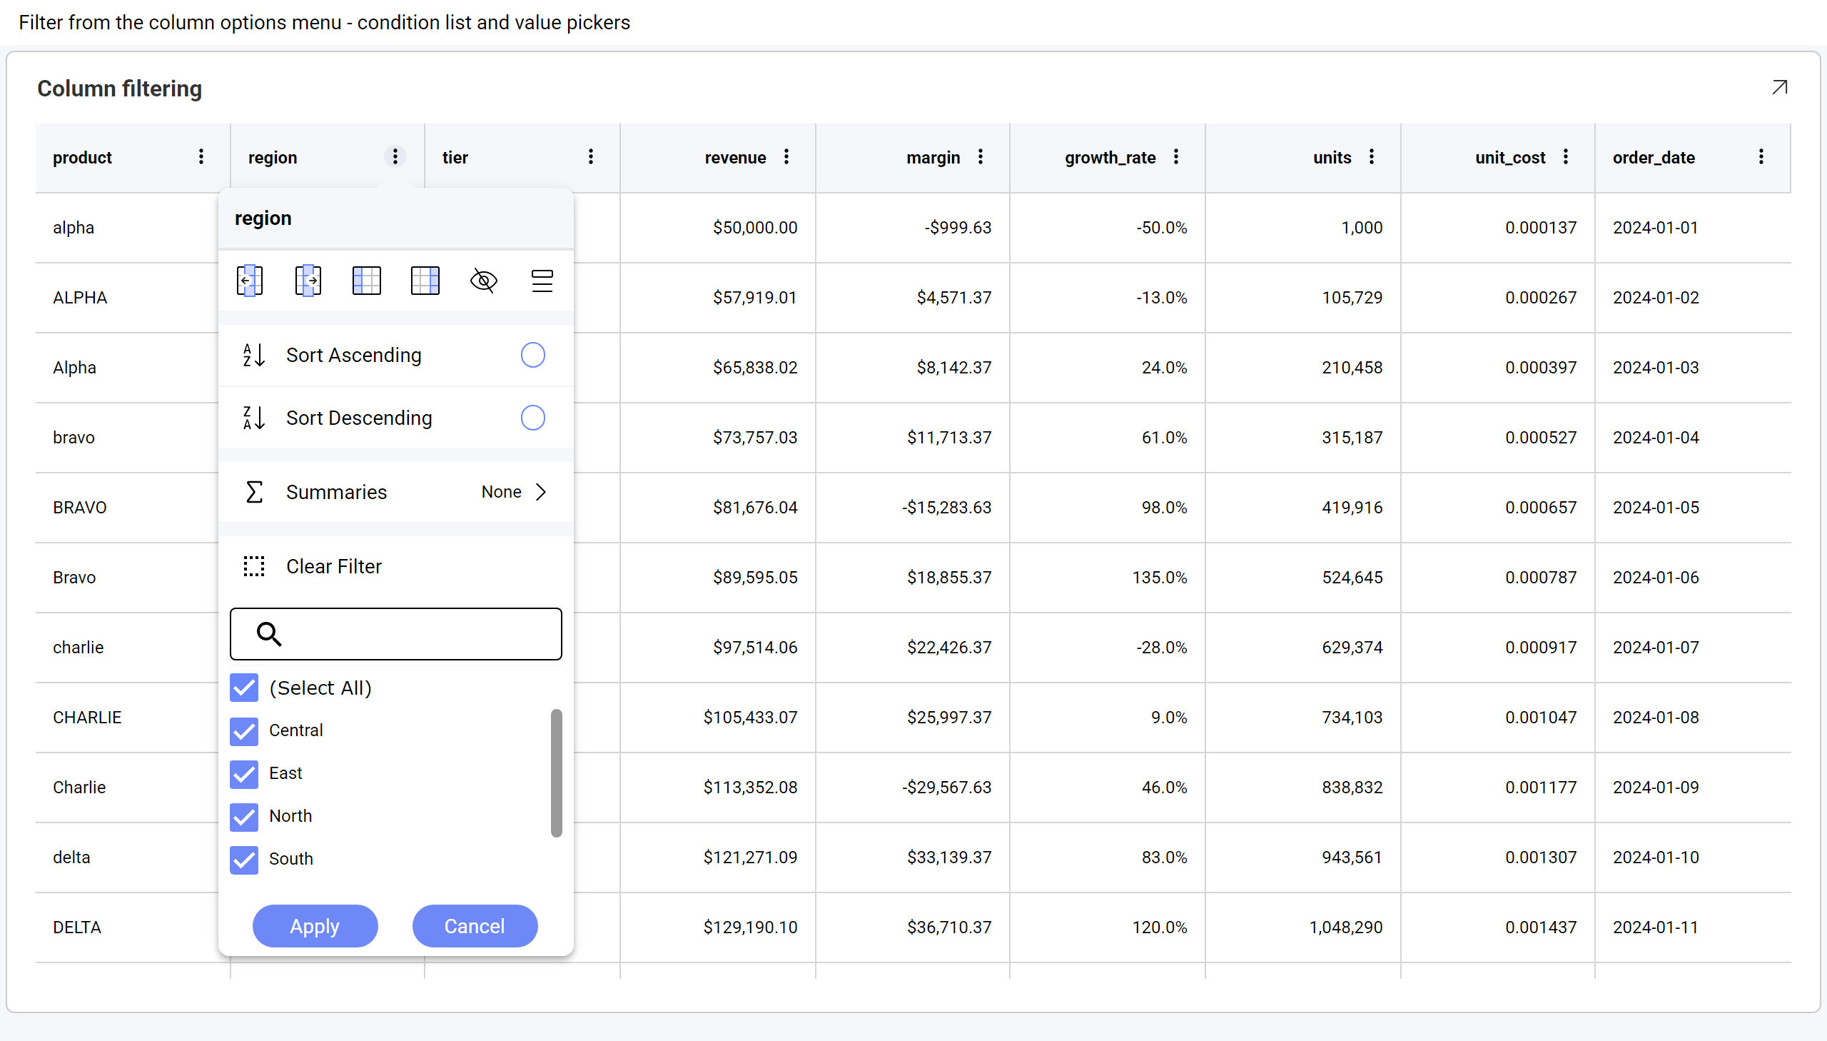
Task: Click the filter value list scrollbar
Action: (557, 773)
